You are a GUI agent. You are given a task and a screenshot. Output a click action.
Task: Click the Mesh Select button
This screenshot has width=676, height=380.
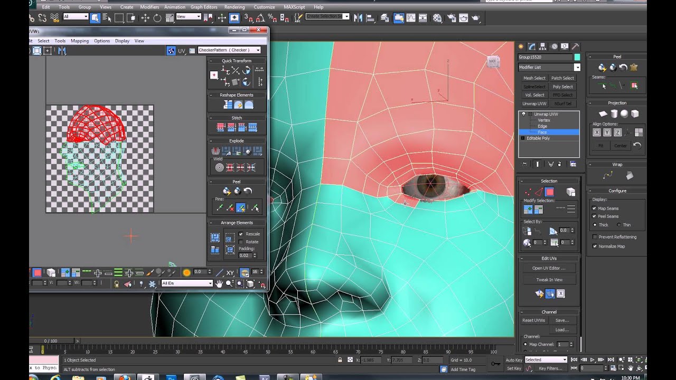tap(534, 78)
